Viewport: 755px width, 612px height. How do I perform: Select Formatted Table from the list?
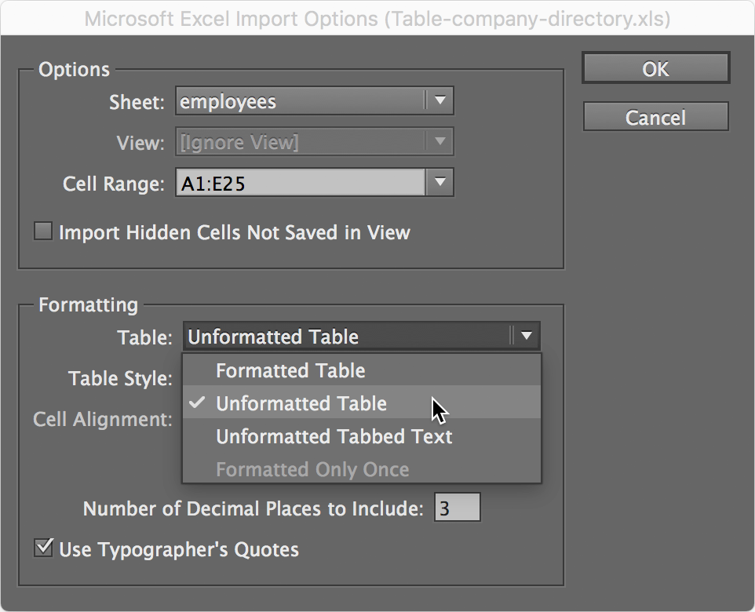(290, 370)
